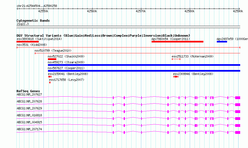Click the 42580k ruler tick label
Viewport: 248px width, 148px height.
(189, 11)
